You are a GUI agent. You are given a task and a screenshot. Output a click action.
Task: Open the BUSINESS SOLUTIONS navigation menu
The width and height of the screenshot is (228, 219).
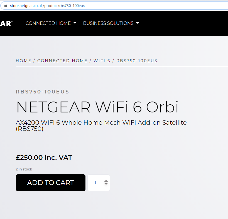point(108,23)
